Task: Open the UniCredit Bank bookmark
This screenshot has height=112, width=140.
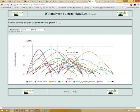Action: [48, 8]
